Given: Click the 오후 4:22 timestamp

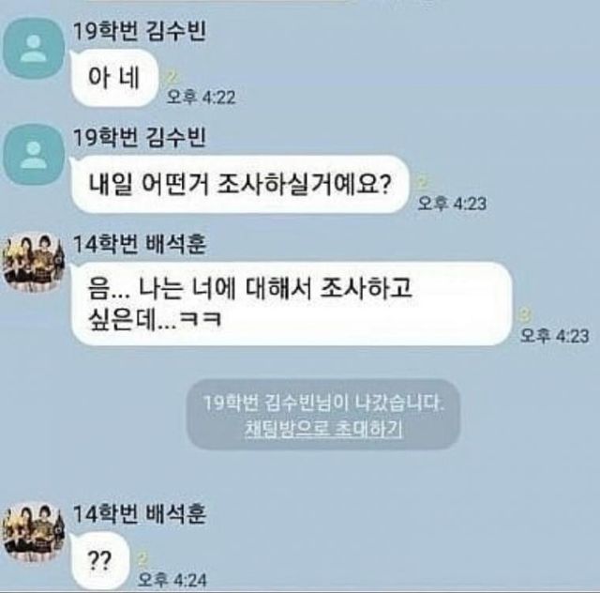Looking at the screenshot, I should click(202, 98).
